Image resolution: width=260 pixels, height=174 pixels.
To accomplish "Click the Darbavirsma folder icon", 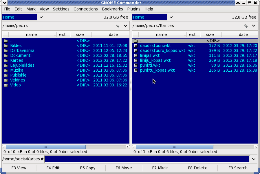I will click(6, 51).
